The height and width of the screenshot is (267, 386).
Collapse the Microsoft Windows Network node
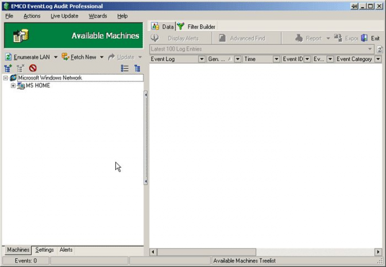(x=6, y=78)
